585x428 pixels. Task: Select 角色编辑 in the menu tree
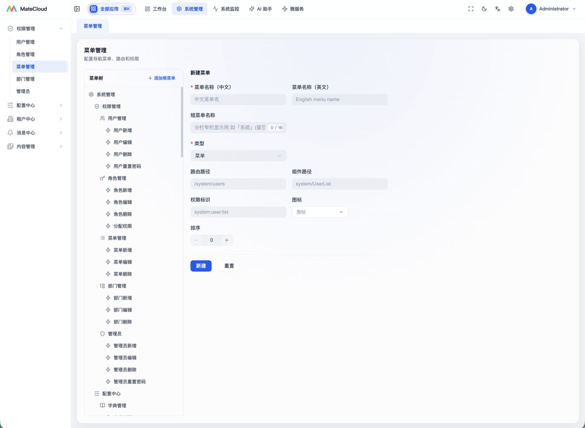[123, 202]
